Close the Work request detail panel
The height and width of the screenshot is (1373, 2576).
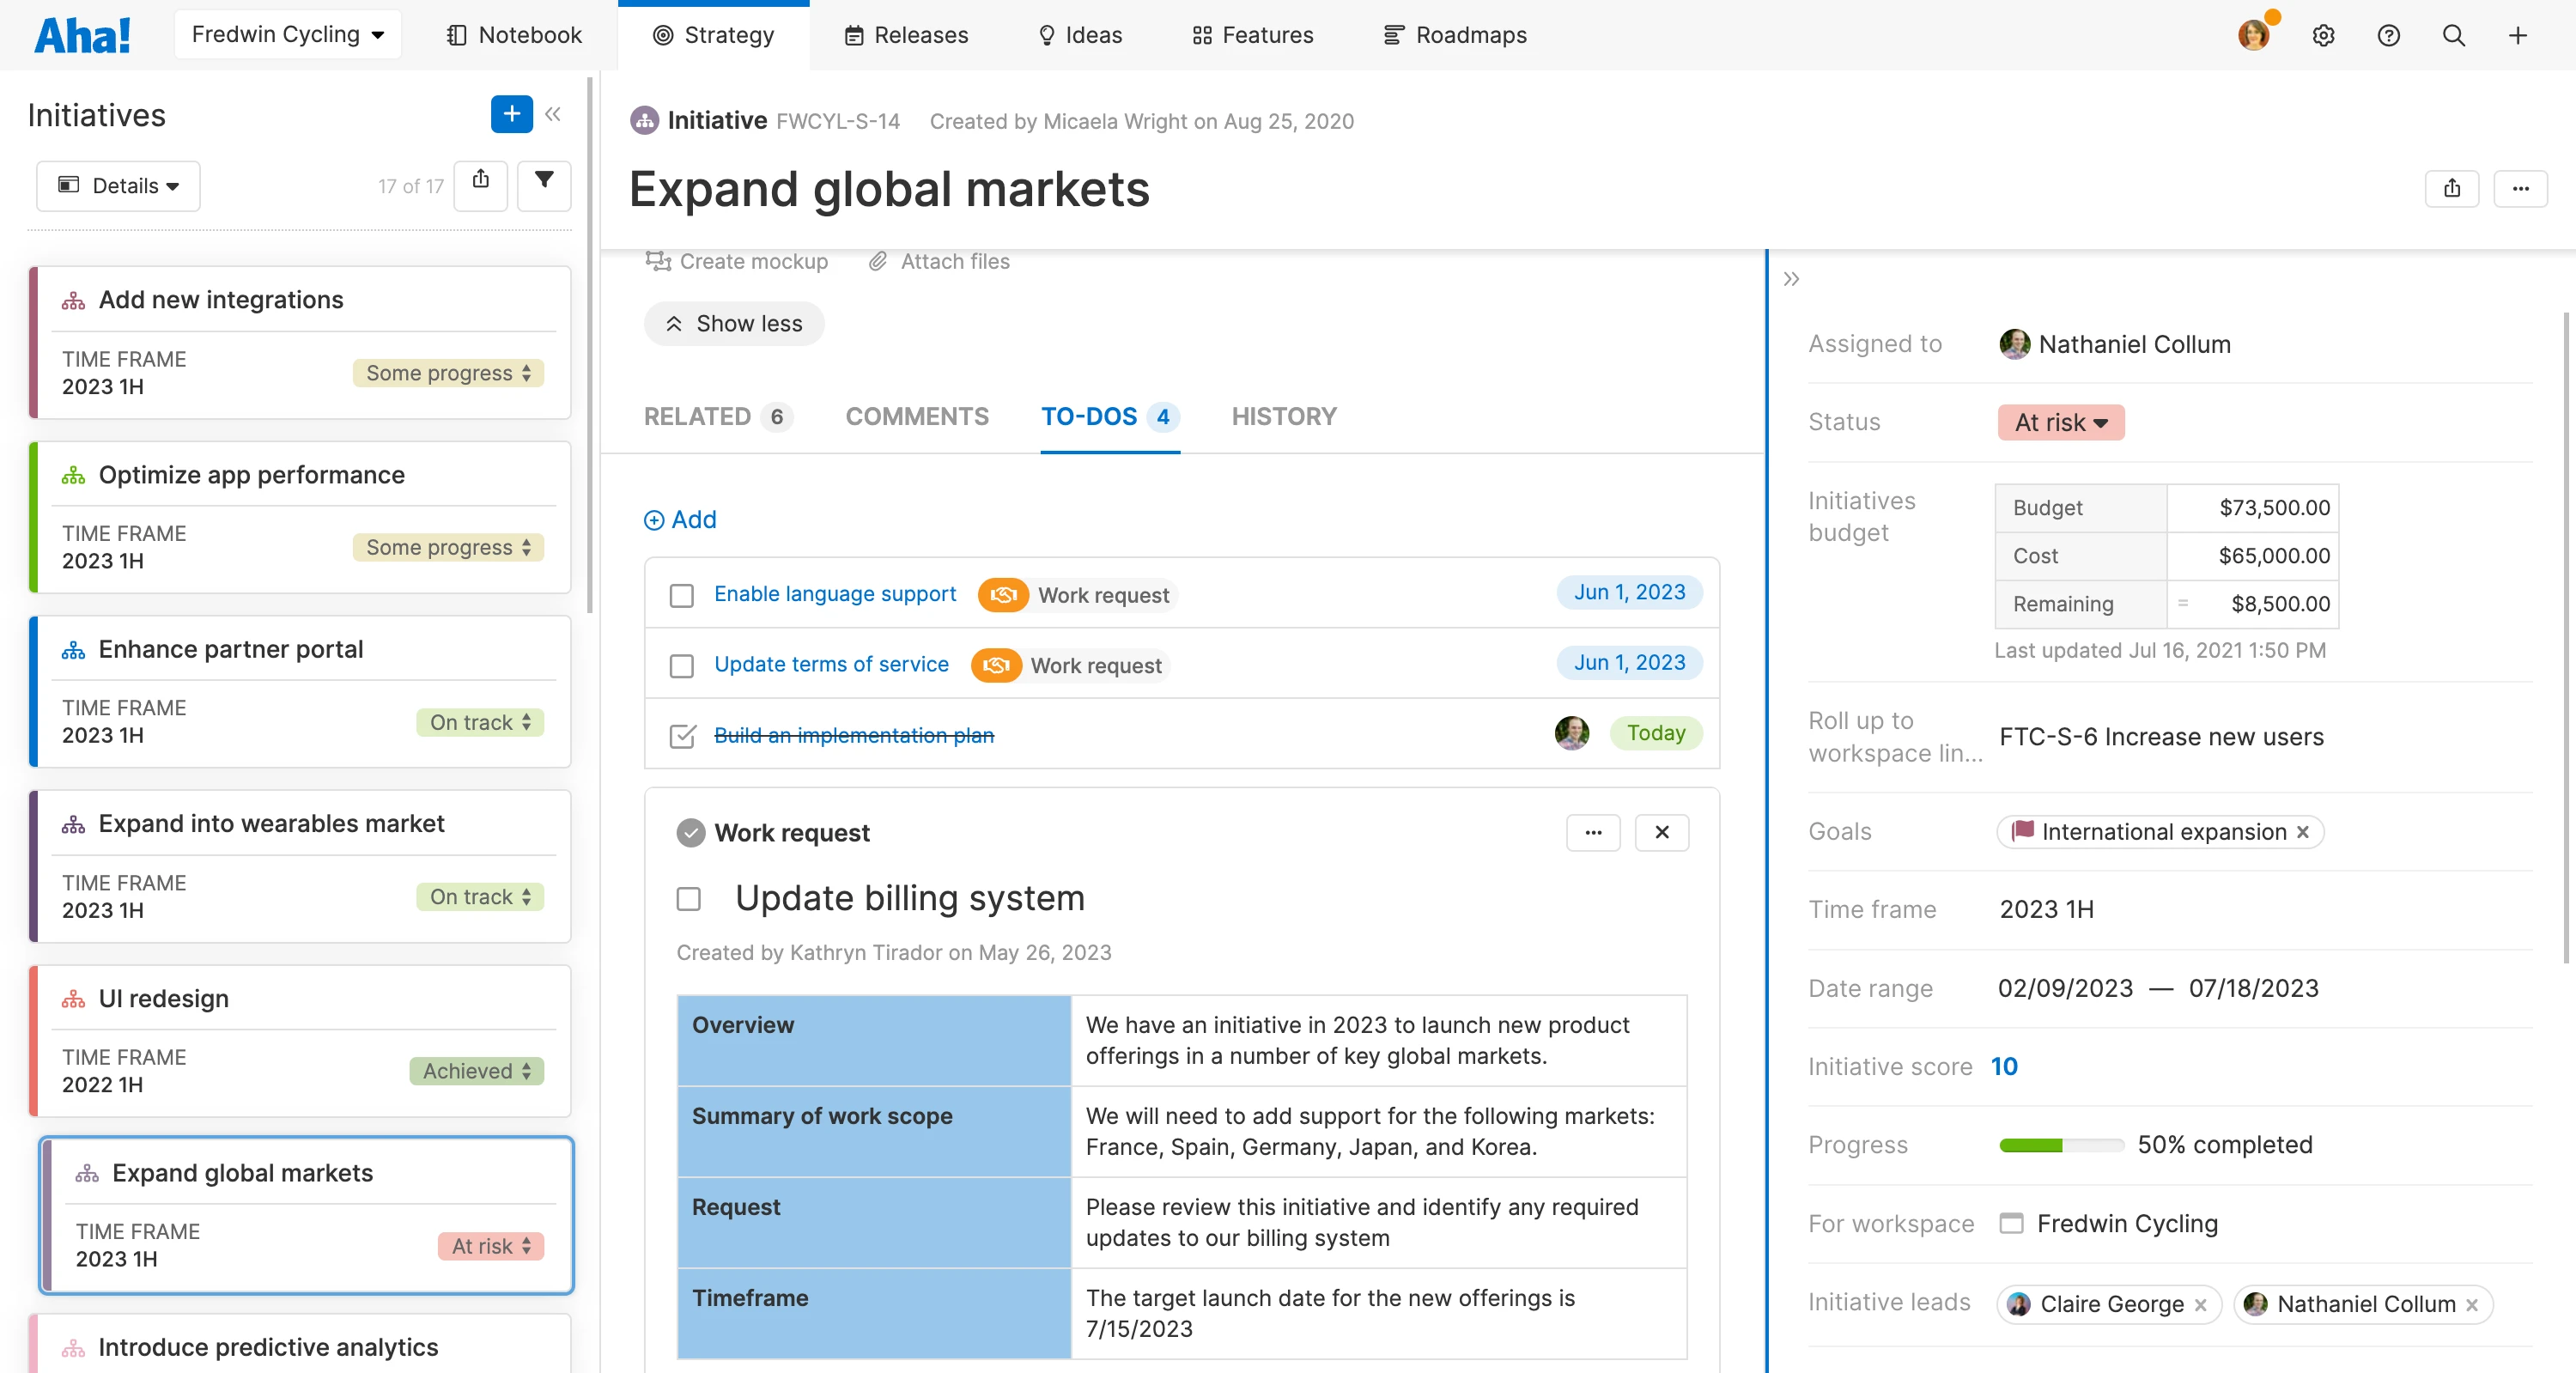pyautogui.click(x=1661, y=832)
